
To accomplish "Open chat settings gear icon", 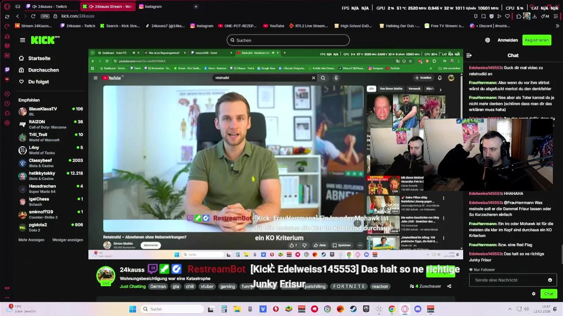I will (534, 294).
